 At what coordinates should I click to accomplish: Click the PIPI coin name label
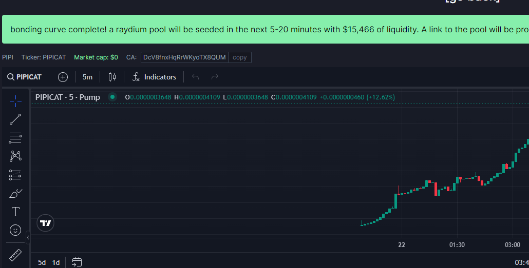[x=8, y=57]
